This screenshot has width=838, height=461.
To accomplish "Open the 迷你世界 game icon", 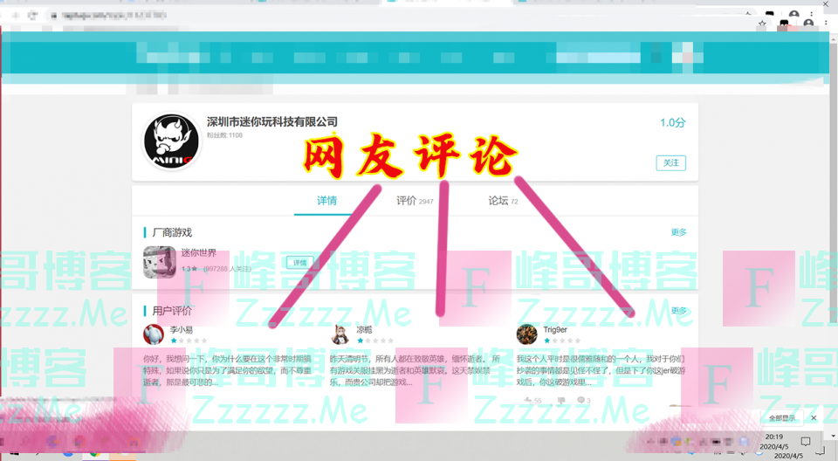I will 159,262.
